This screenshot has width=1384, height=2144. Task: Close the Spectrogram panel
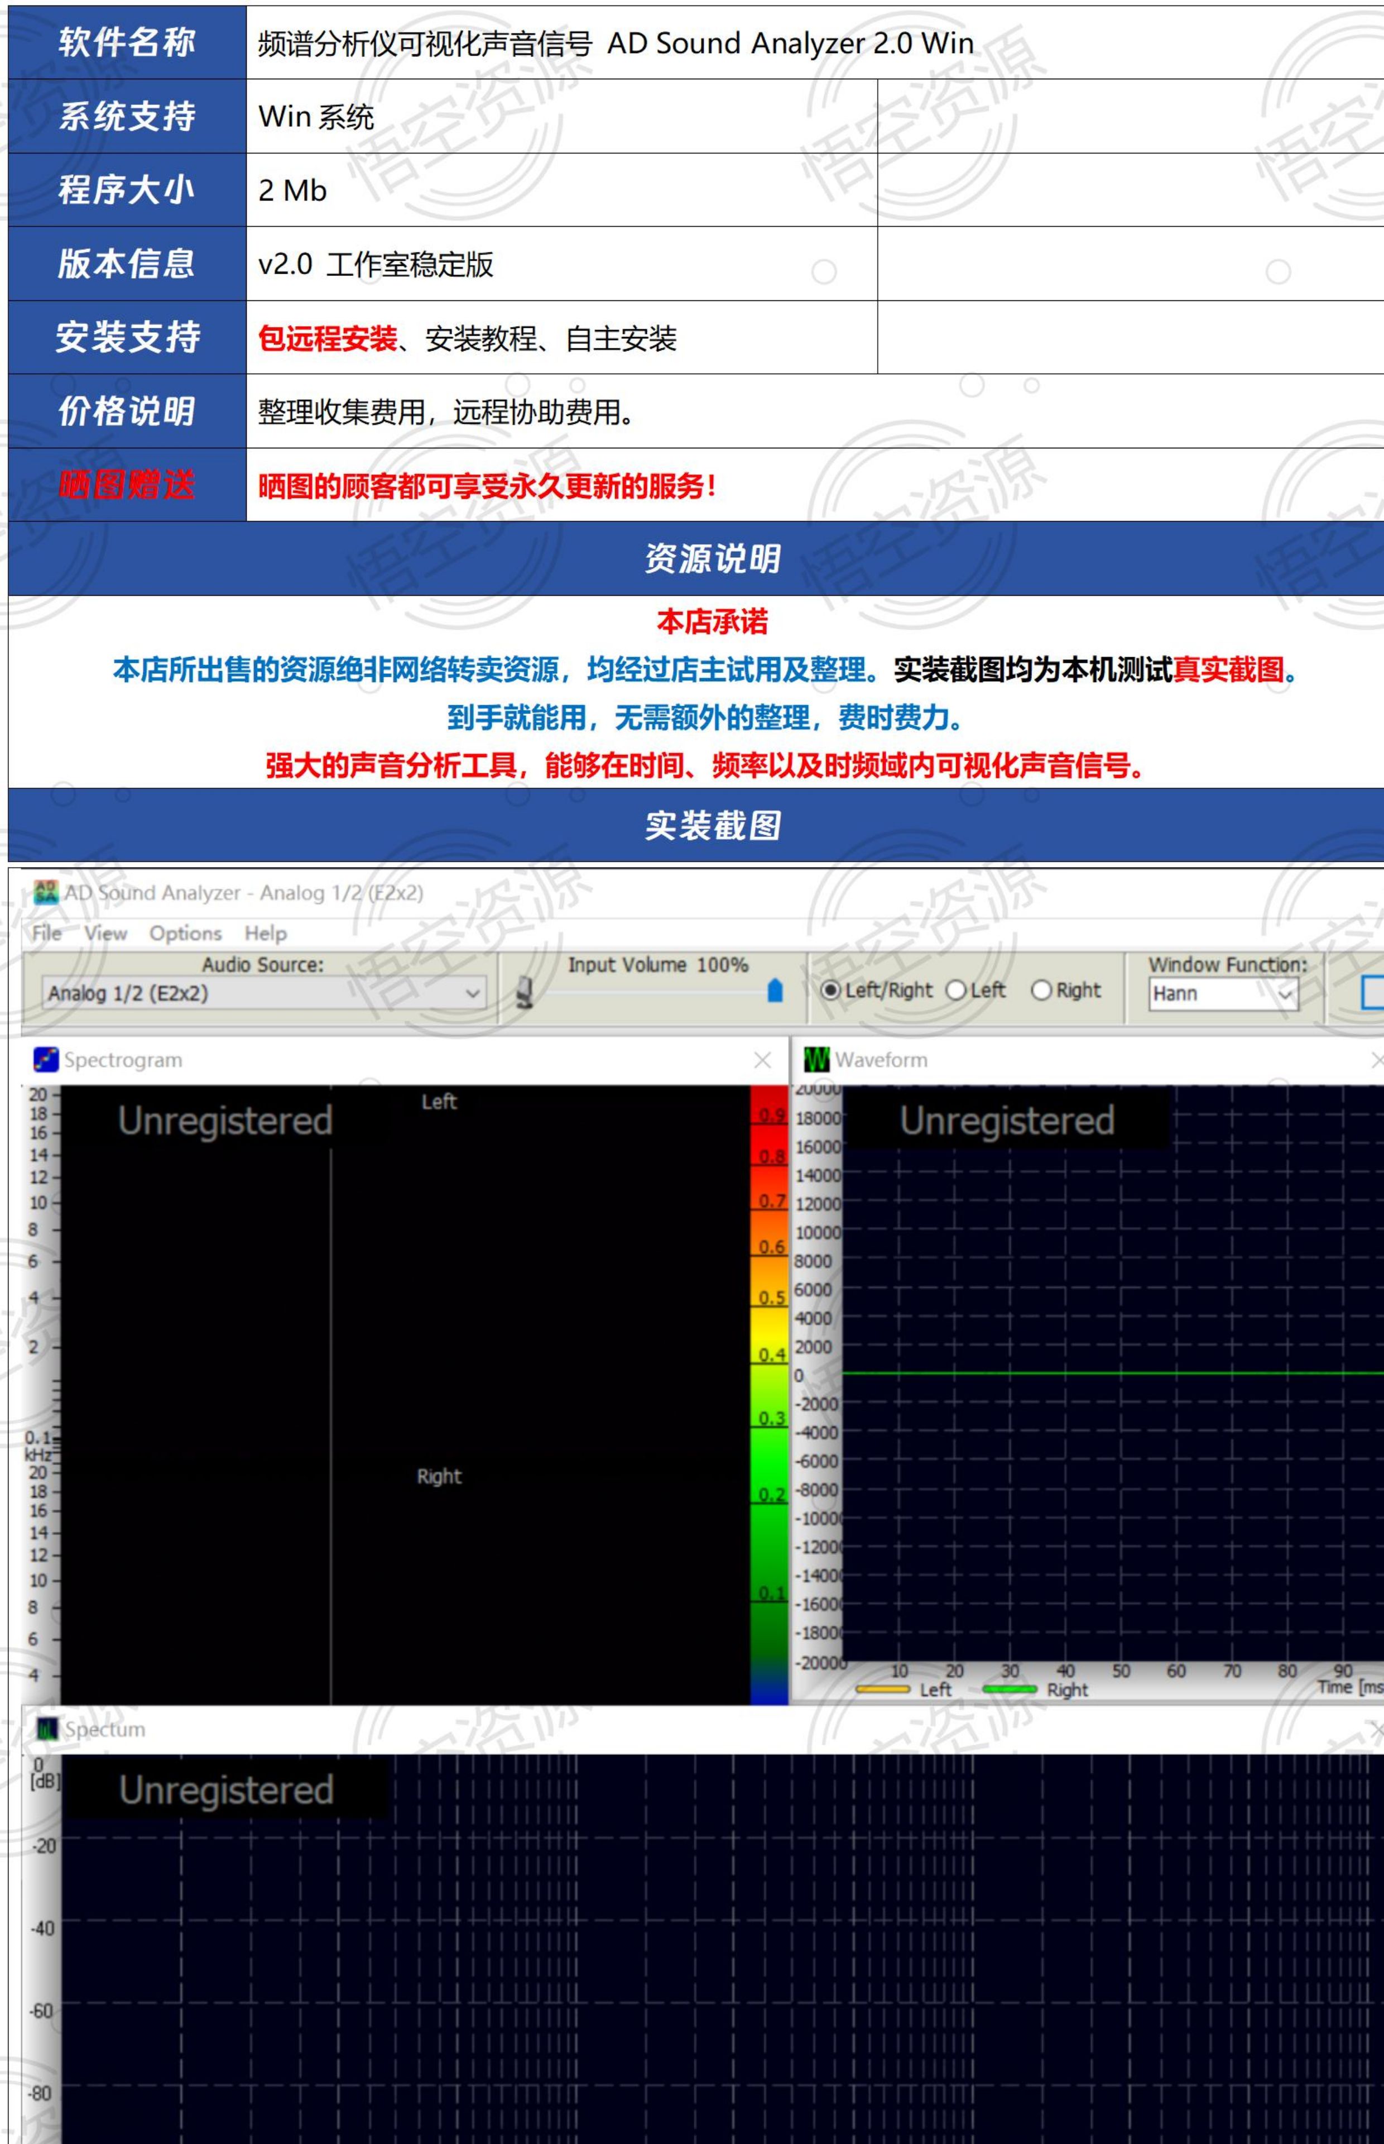tap(762, 1061)
